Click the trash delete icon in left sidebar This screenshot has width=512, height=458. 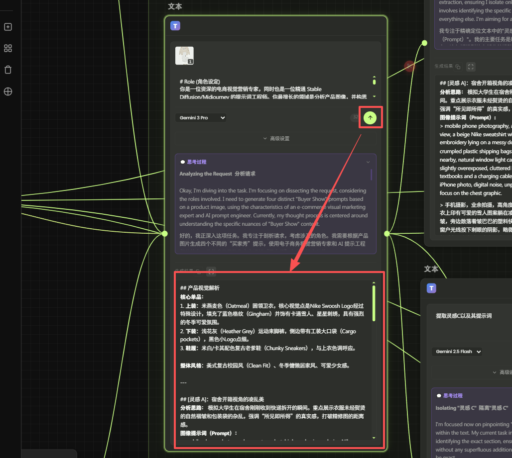pos(8,70)
